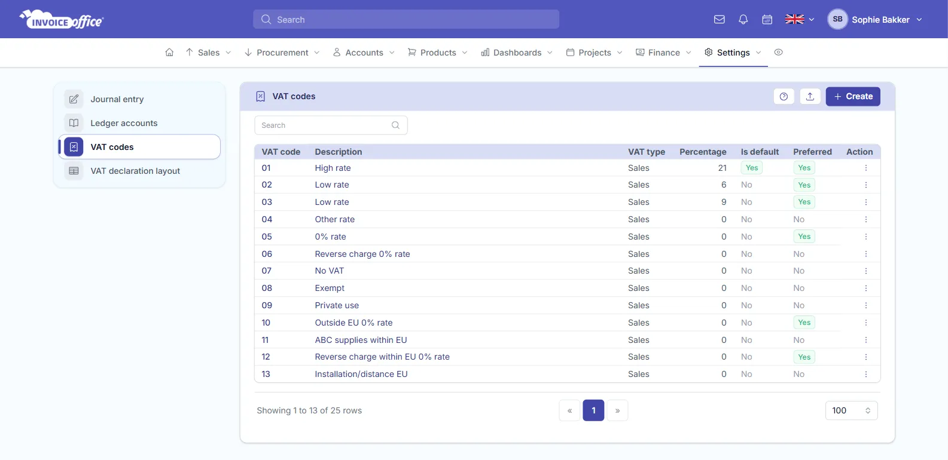948x460 pixels.
Task: Click the Create button
Action: (x=853, y=96)
